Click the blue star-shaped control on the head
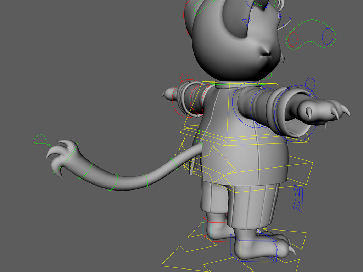This screenshot has height=272, width=363. [247, 22]
